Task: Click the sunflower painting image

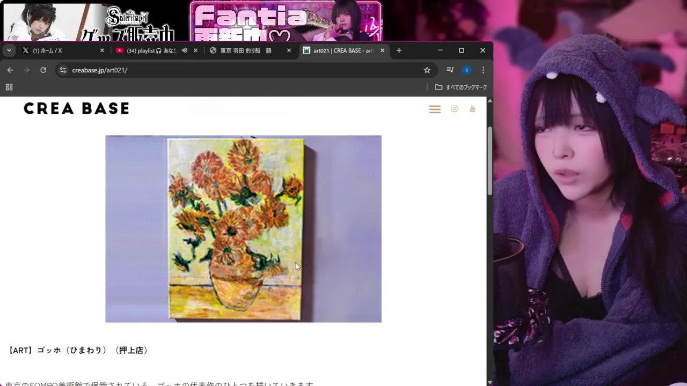Action: (x=243, y=229)
